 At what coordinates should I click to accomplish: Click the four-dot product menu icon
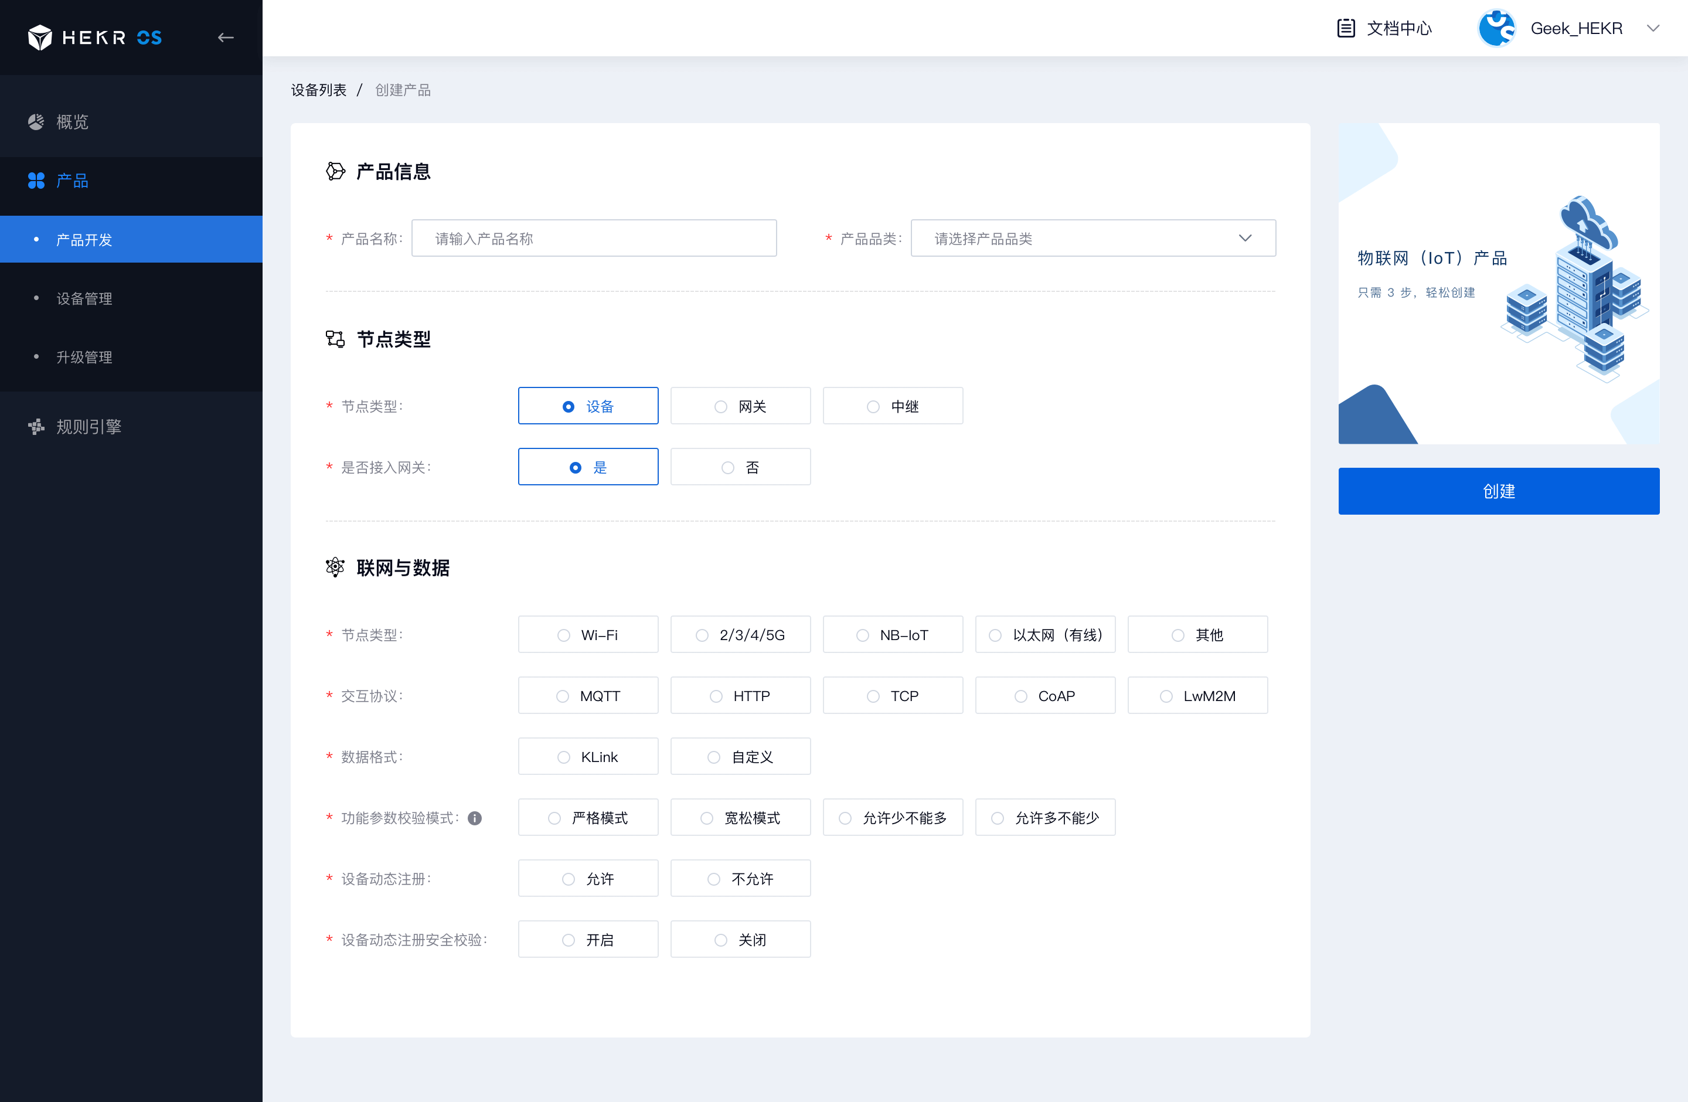coord(36,181)
